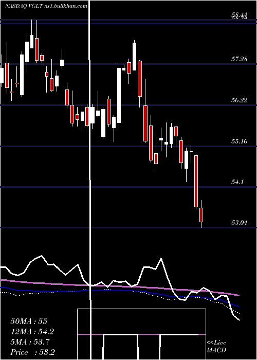Select the 56.22 price level label
This screenshot has height=360, width=257.
pyautogui.click(x=239, y=100)
